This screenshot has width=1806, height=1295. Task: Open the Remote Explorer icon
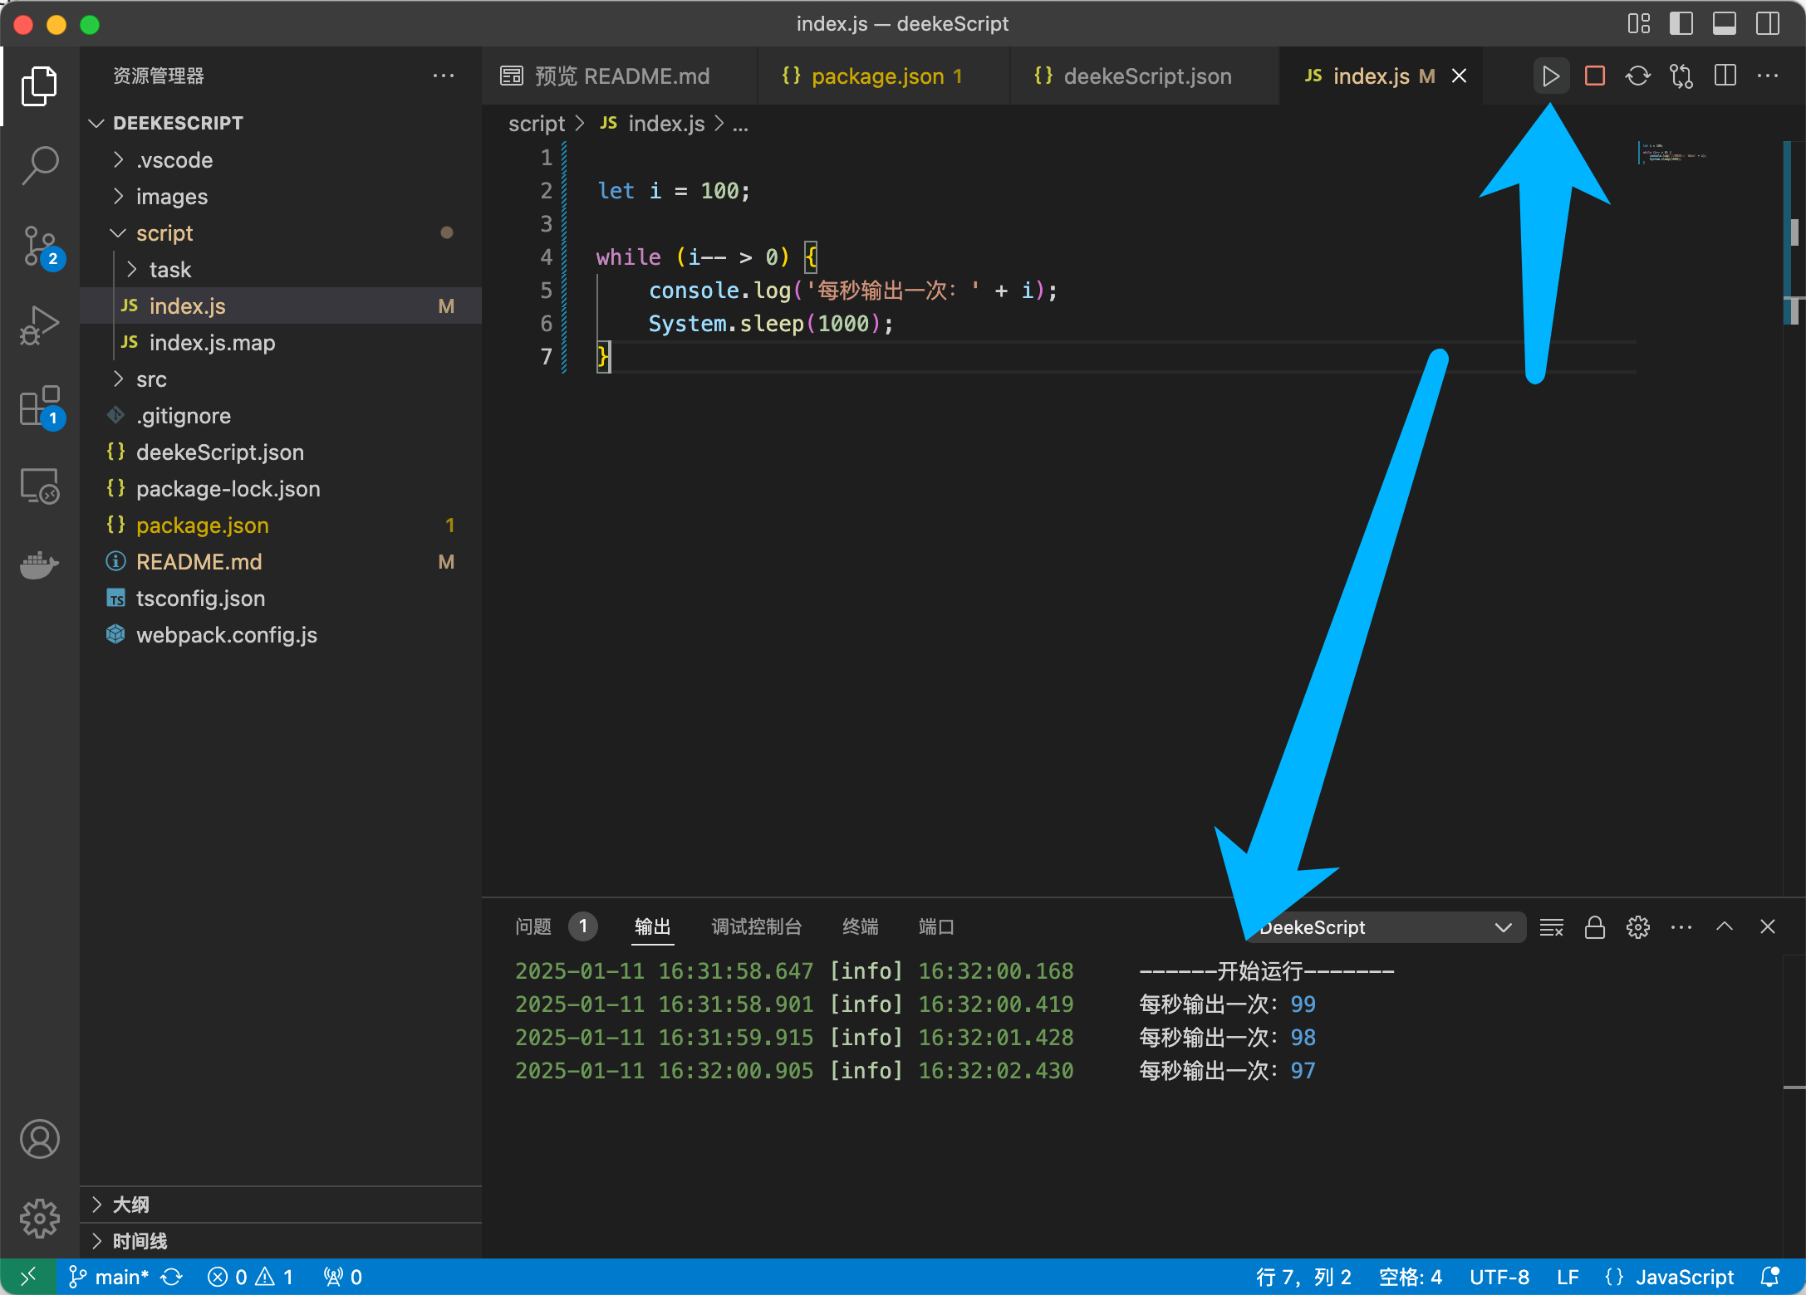[x=39, y=486]
